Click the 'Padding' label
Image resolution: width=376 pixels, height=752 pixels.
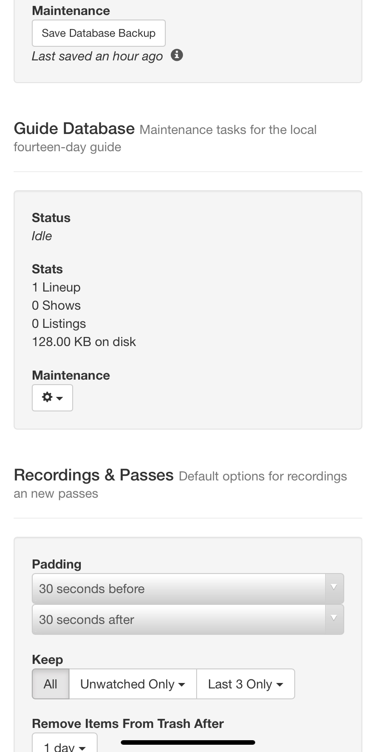tap(57, 564)
